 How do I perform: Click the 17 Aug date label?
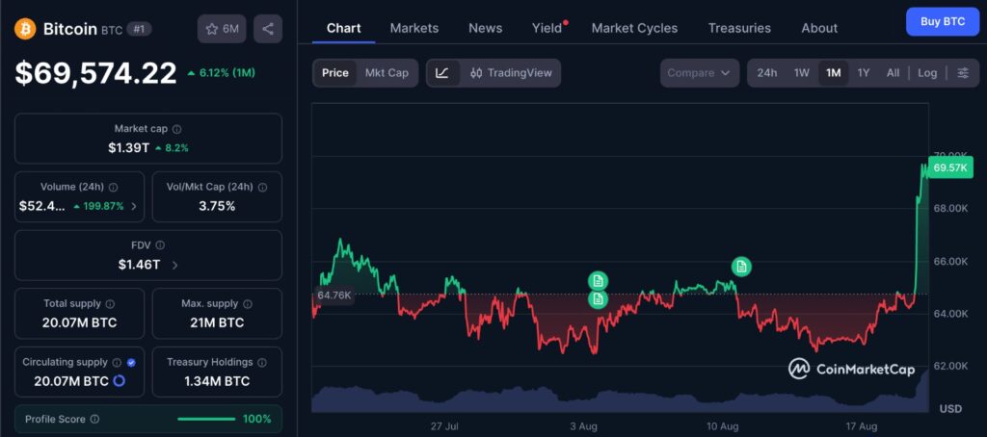click(861, 426)
